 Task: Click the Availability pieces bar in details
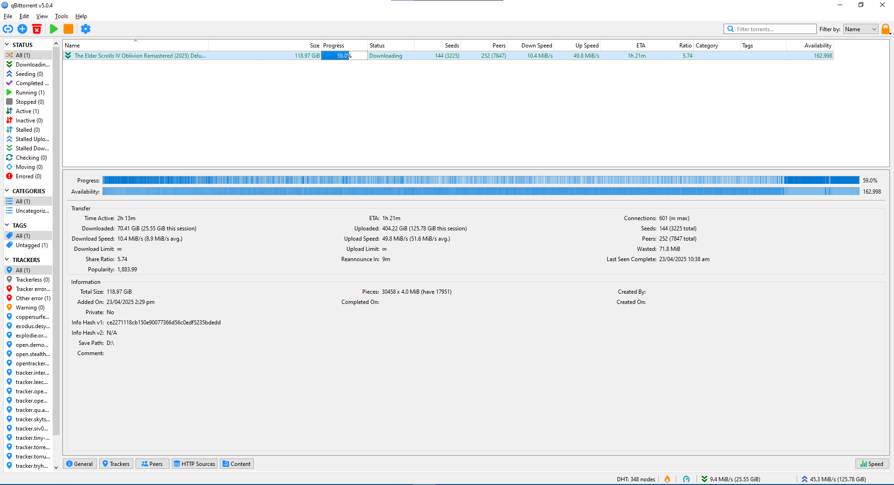pyautogui.click(x=481, y=191)
